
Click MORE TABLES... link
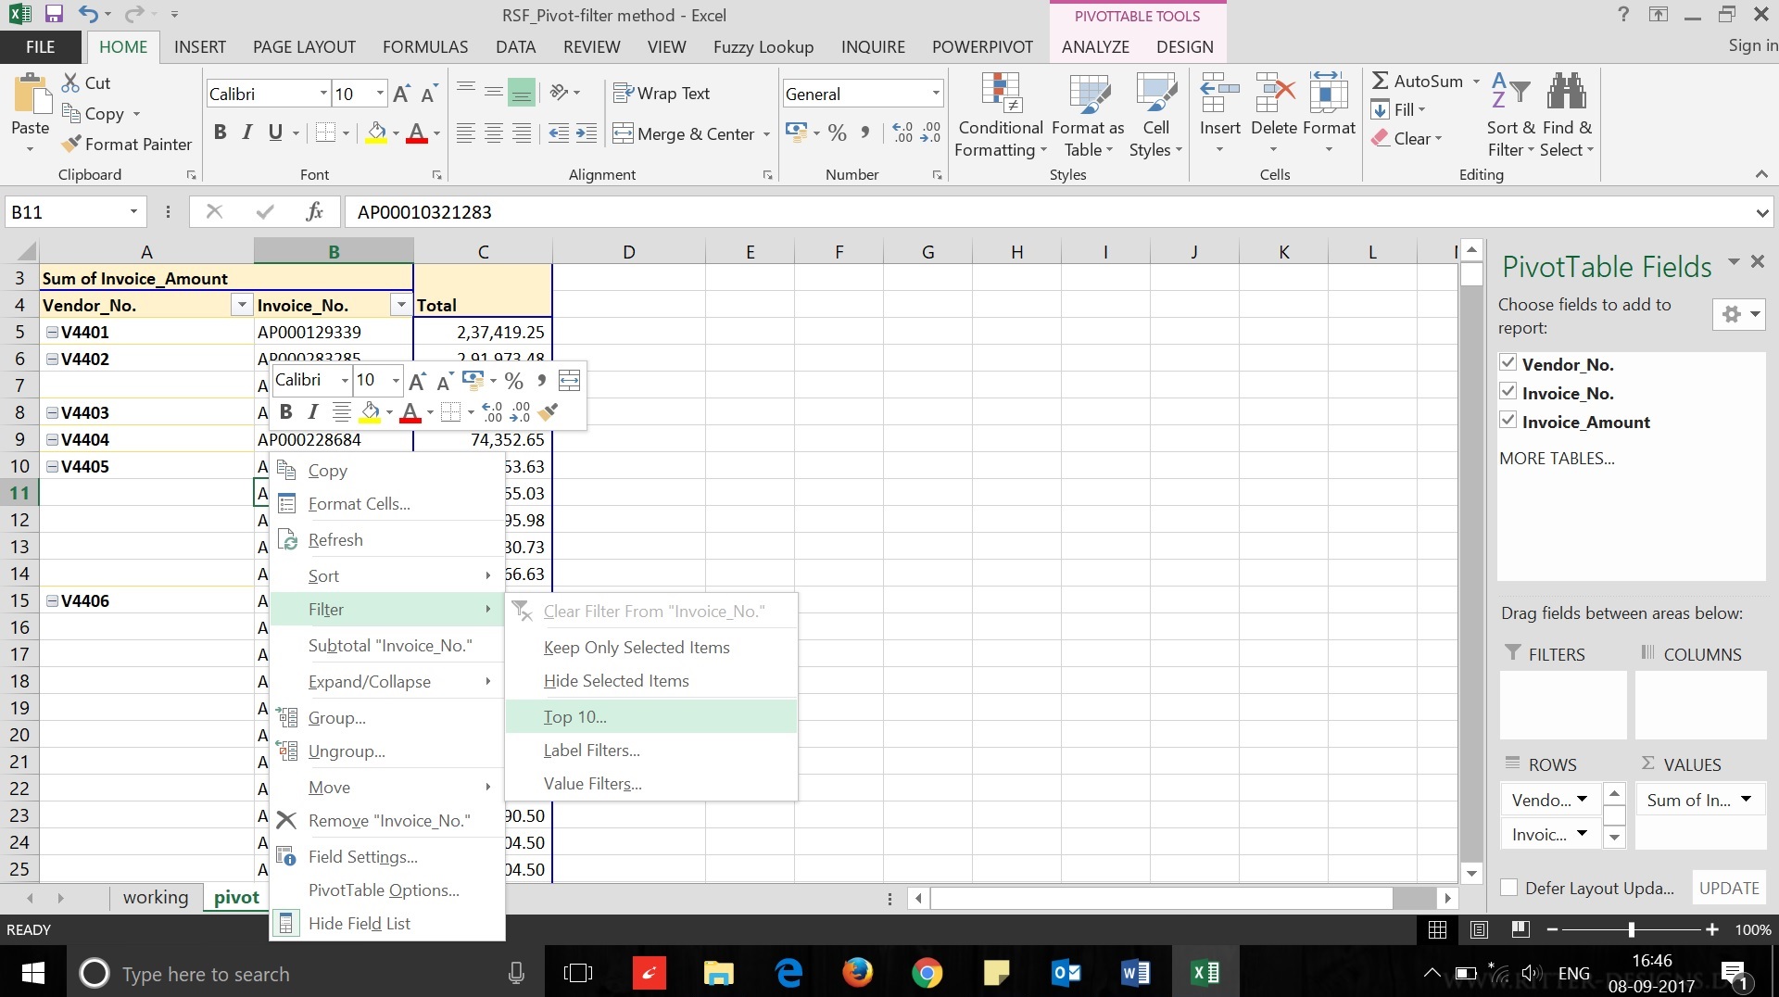pyautogui.click(x=1557, y=459)
